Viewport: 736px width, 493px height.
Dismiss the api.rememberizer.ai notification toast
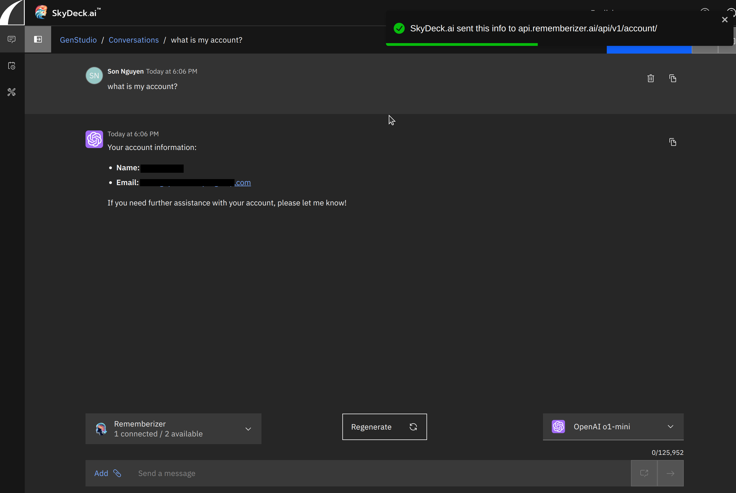tap(725, 20)
